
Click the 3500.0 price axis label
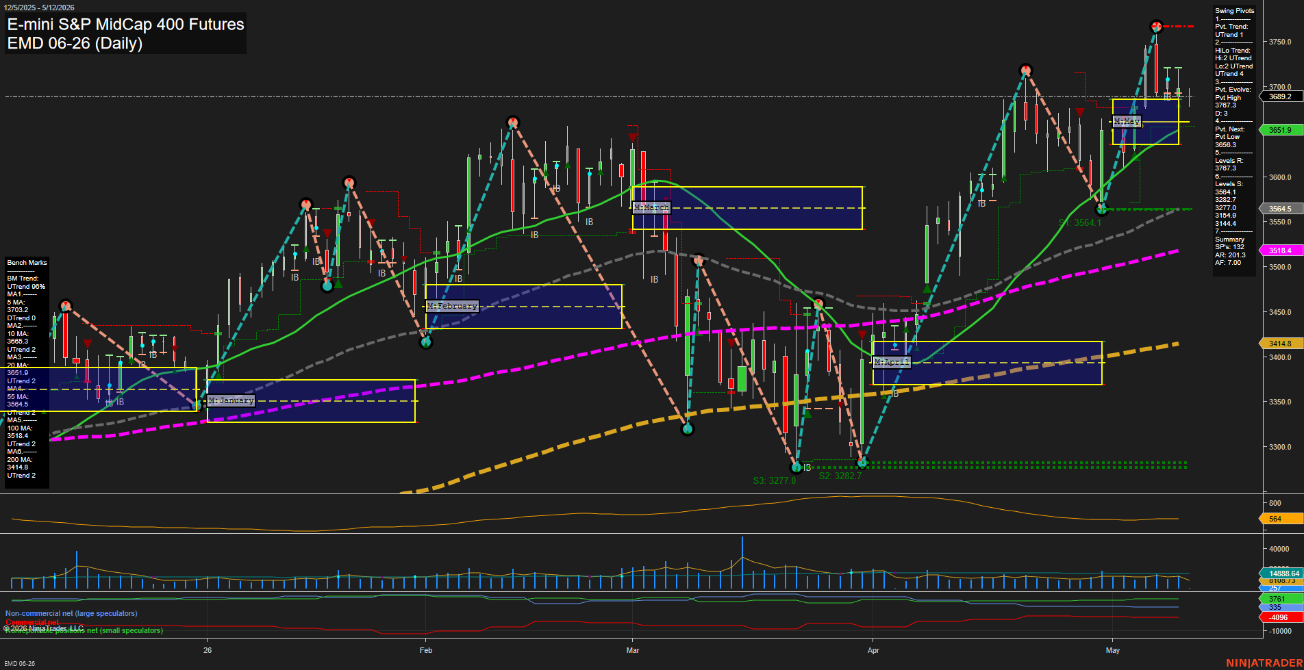pos(1280,267)
